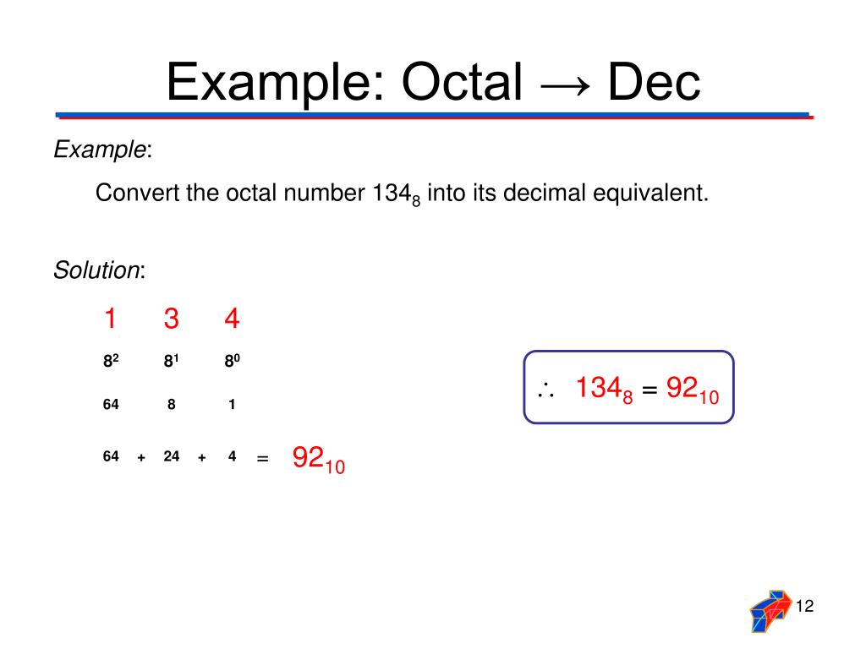Click the boxed answer 134₈ = 92₁₀
Image resolution: width=866 pixels, height=649 pixels.
[x=647, y=389]
